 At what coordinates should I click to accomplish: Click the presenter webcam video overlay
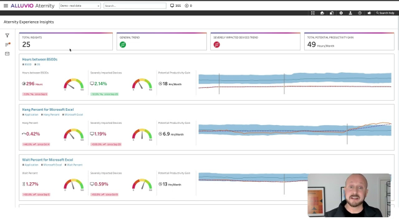tap(349, 195)
